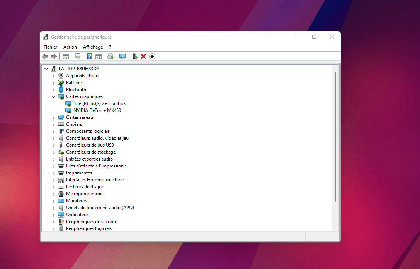Collapse the LAPTOP-R8UHS3OP root node
The image size is (420, 269).
[x=46, y=69]
